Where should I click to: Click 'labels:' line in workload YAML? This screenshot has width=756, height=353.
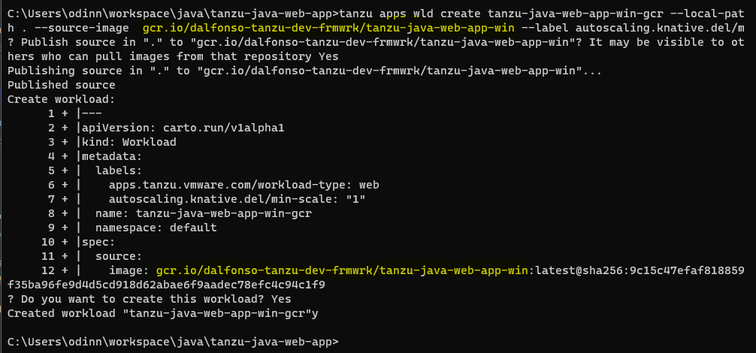[x=119, y=170]
